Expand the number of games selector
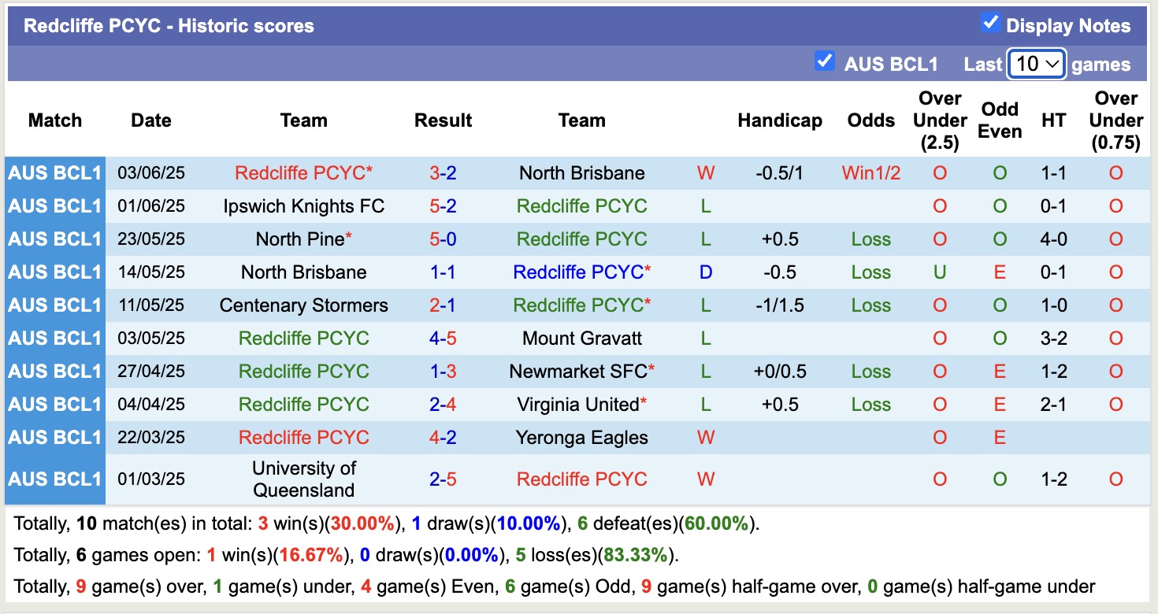Viewport: 1158px width, 614px height. point(1035,63)
